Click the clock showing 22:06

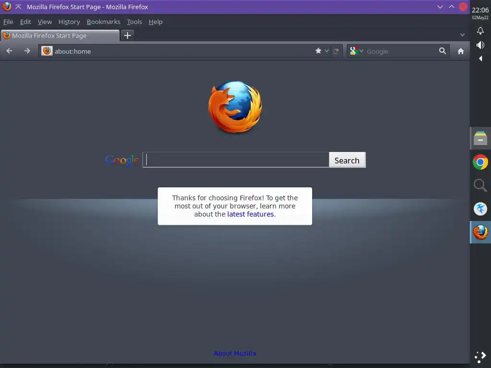pyautogui.click(x=480, y=10)
